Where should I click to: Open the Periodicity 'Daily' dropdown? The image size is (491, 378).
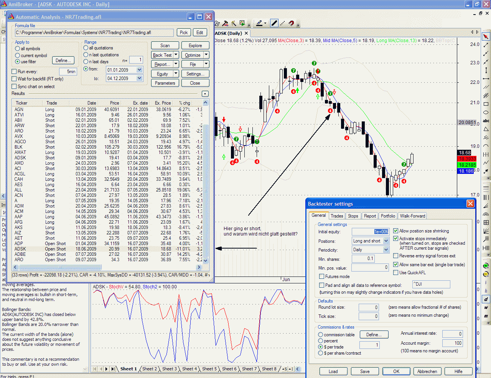coord(386,250)
